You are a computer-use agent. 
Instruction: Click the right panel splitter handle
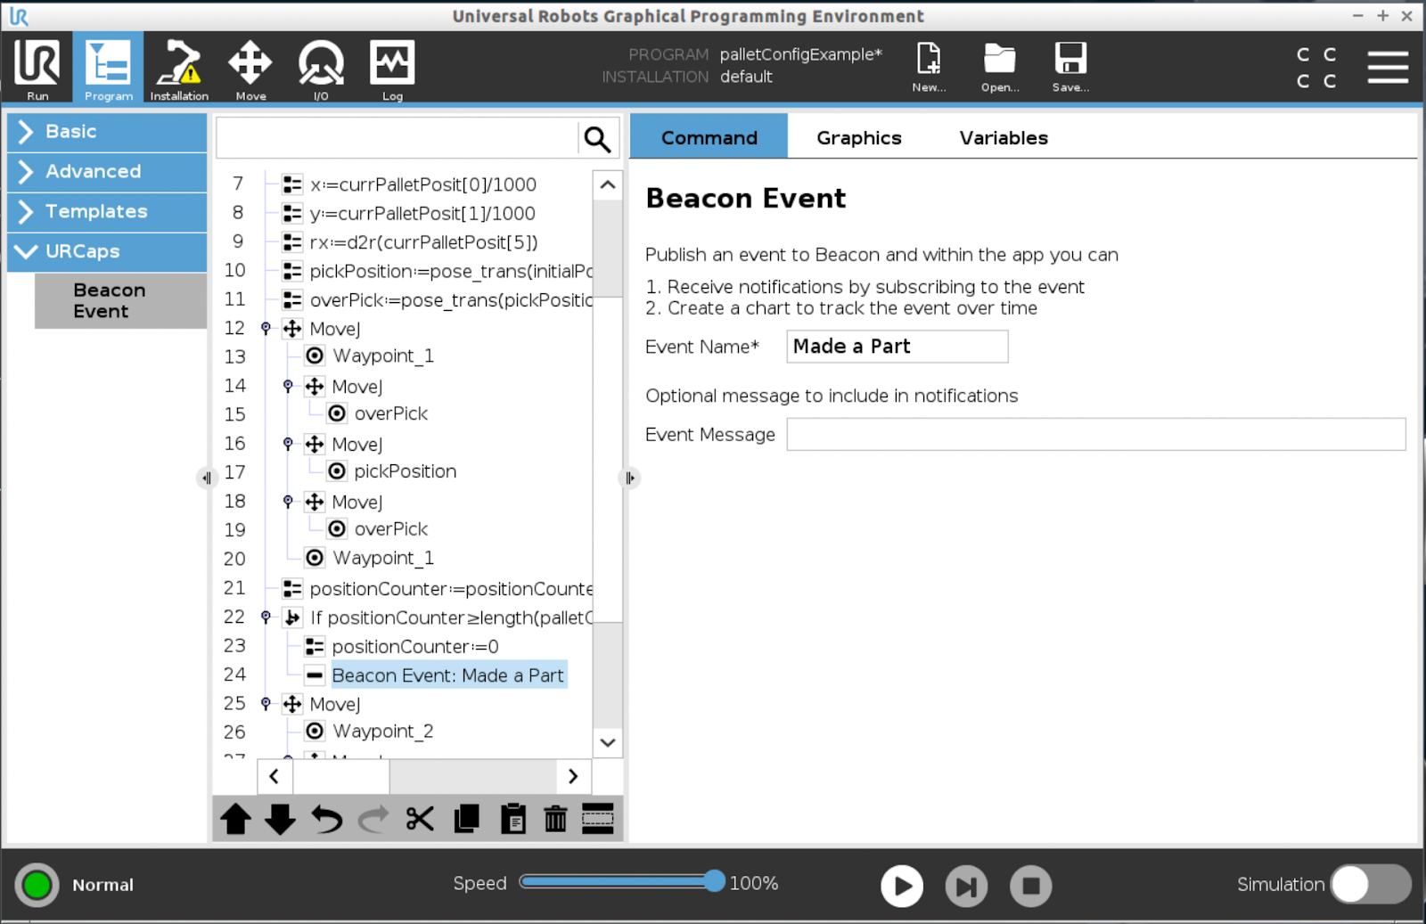630,478
